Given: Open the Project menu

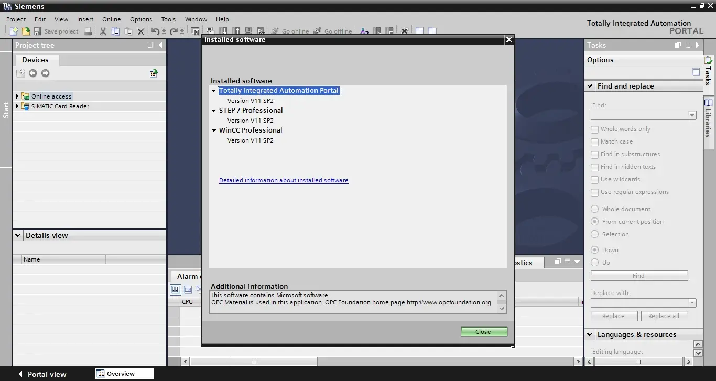Looking at the screenshot, I should pos(16,19).
